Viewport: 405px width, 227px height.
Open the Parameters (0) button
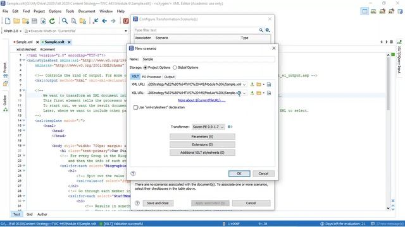202,137
